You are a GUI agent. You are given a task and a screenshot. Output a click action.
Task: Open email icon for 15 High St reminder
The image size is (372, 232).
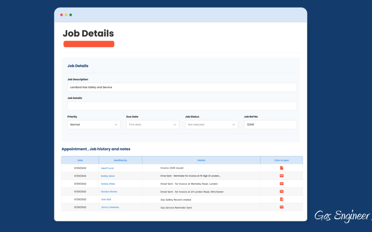pos(281,176)
